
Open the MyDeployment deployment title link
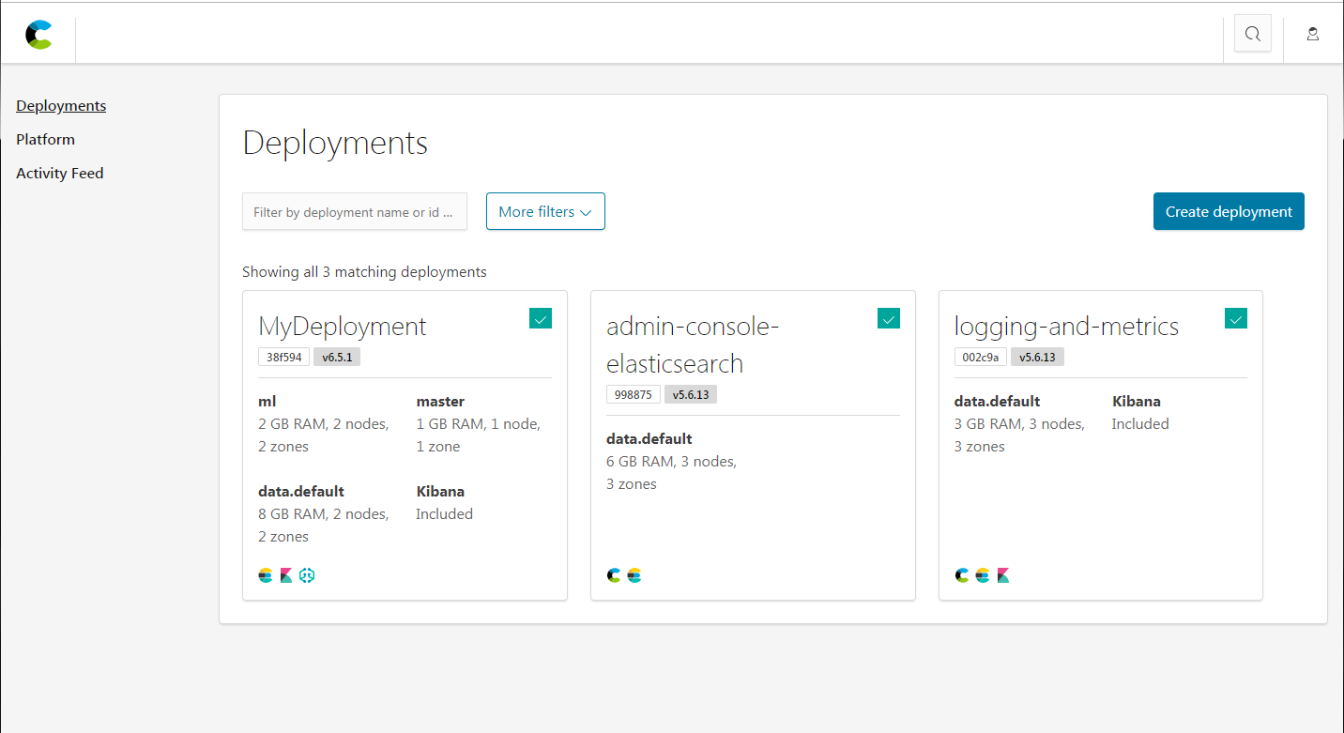(x=342, y=326)
